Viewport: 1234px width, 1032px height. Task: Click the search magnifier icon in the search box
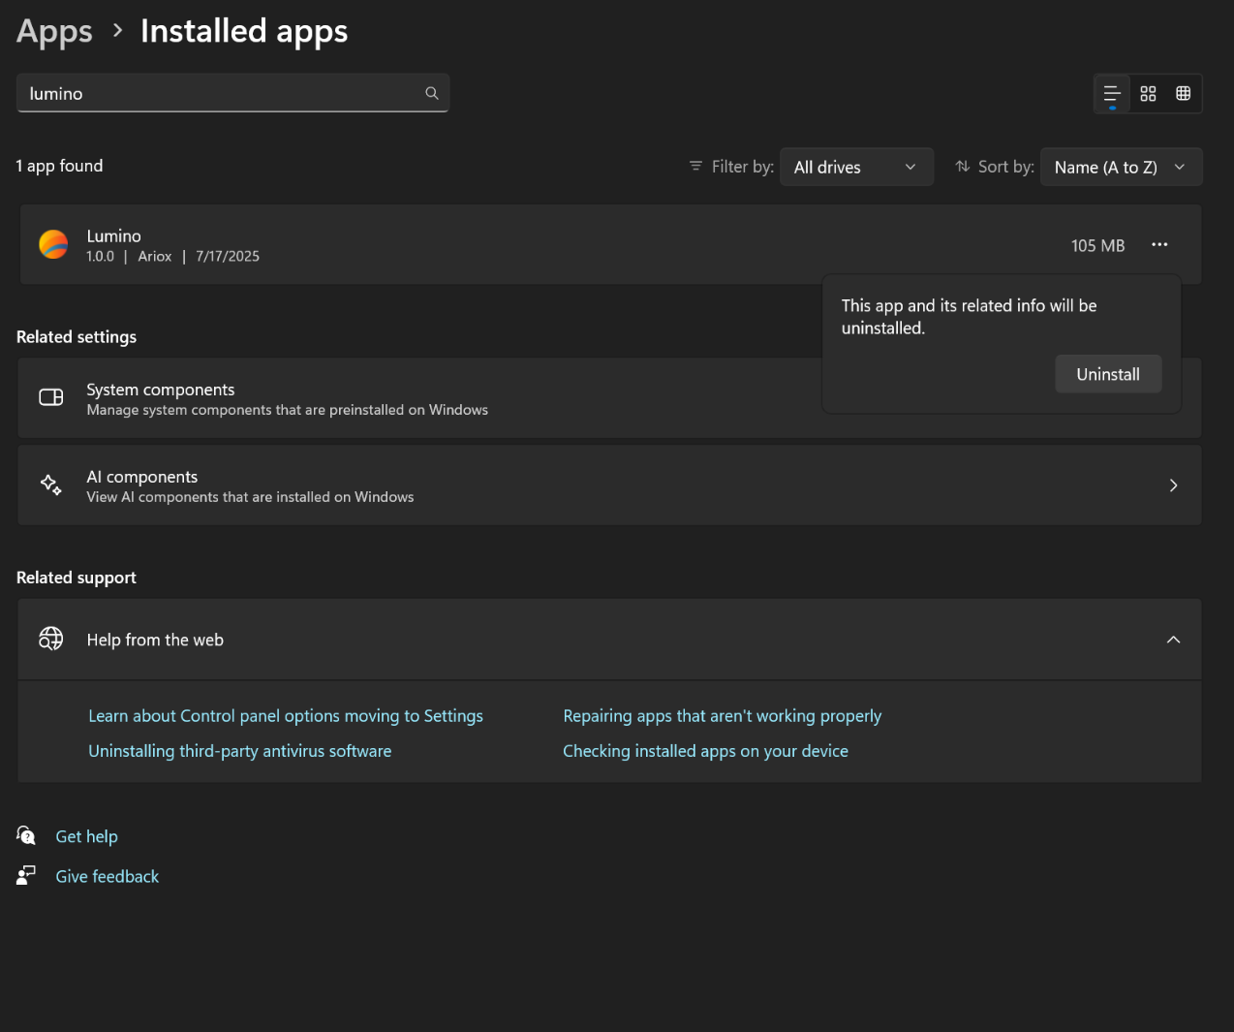432,93
